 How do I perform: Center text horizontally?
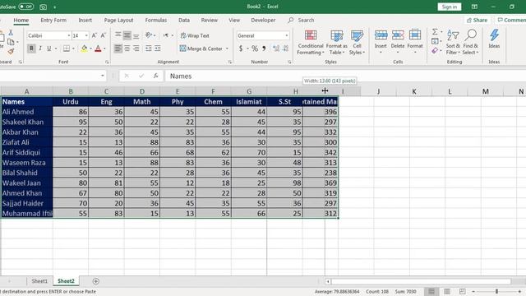point(127,49)
